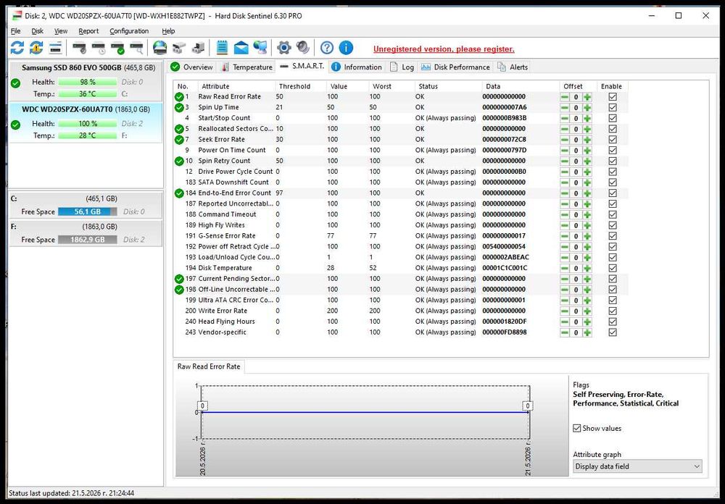Switch to the Disk Performance tab
725x504 pixels.
pyautogui.click(x=455, y=67)
